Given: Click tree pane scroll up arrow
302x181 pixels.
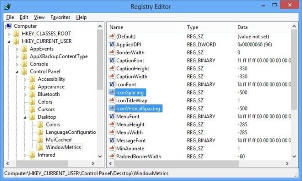Looking at the screenshot, I should coord(100,26).
